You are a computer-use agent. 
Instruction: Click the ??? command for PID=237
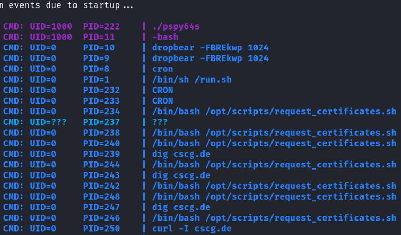pos(160,122)
